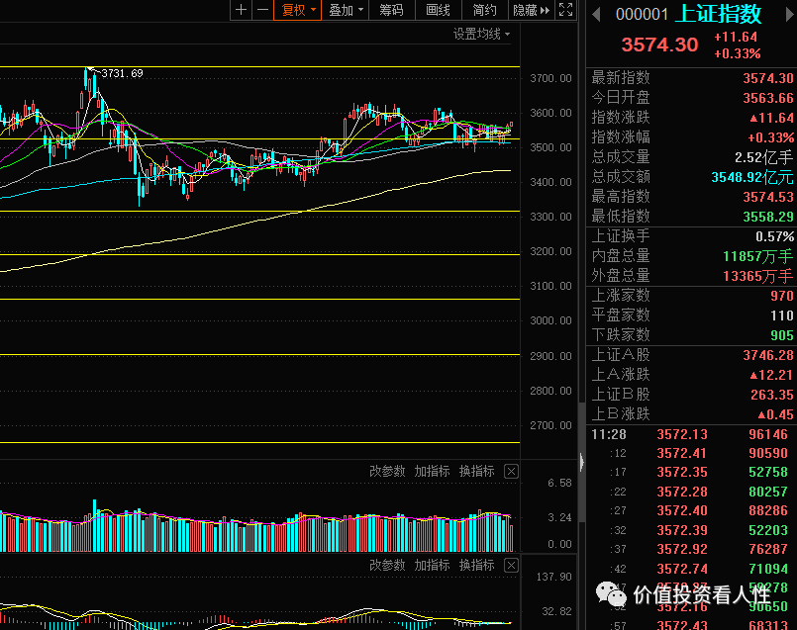Click 隐藏 to hide the side panel
Viewport: 797px width, 630px height.
tap(531, 10)
